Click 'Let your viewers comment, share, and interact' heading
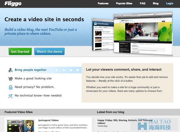This screenshot has height=132, width=180. pyautogui.click(x=124, y=70)
